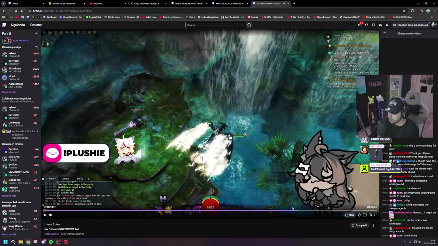Screen dimensions: 438x246
Task: Go to Siguiendo tab
Action: (x=18, y=25)
